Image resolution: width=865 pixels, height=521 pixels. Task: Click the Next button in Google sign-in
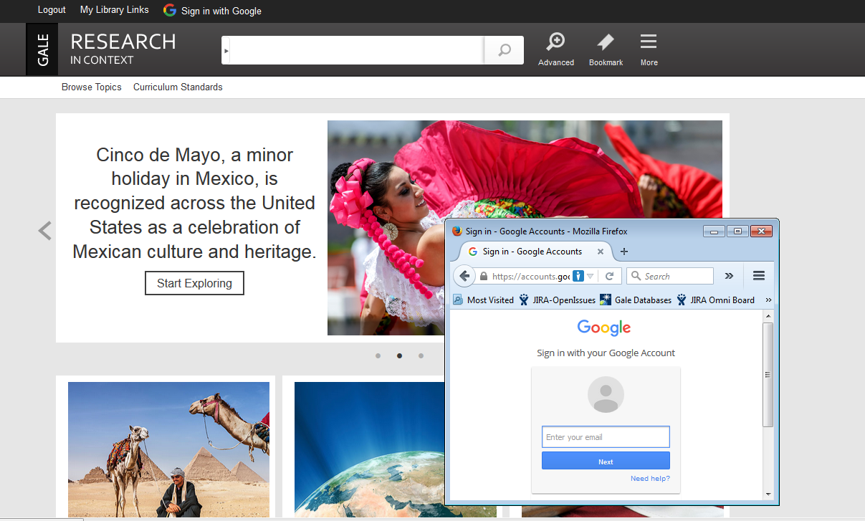coord(606,461)
